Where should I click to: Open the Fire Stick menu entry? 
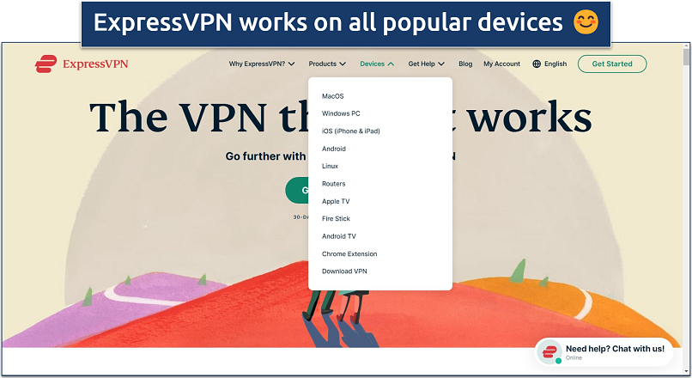[x=336, y=218]
